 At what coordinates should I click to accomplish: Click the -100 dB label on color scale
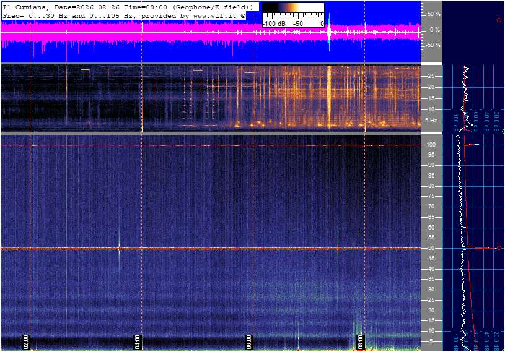pyautogui.click(x=274, y=23)
